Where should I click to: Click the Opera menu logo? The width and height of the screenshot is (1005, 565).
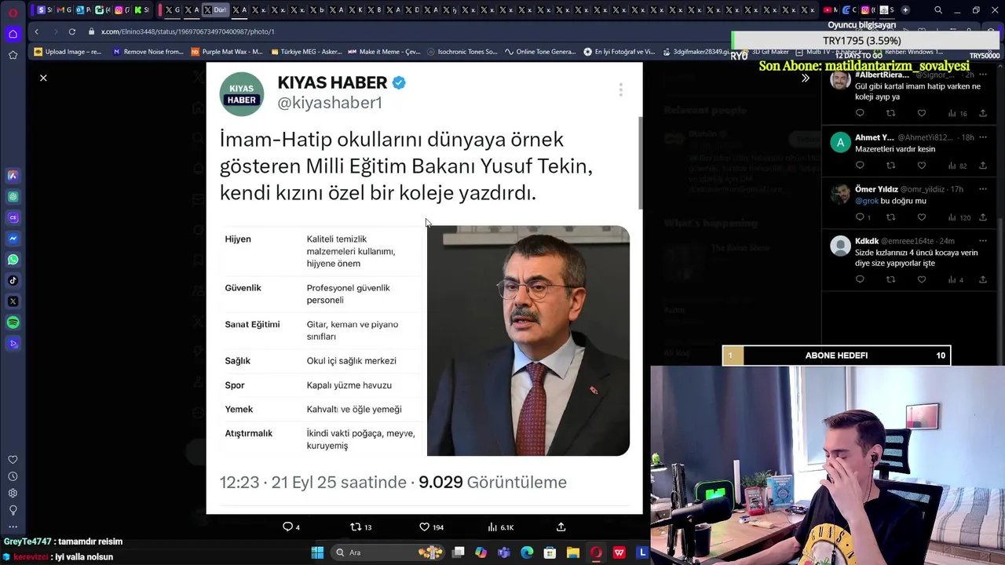tap(13, 11)
